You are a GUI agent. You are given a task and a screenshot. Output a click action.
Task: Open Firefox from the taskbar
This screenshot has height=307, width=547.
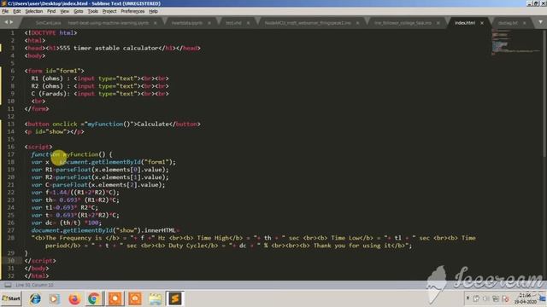click(74, 298)
